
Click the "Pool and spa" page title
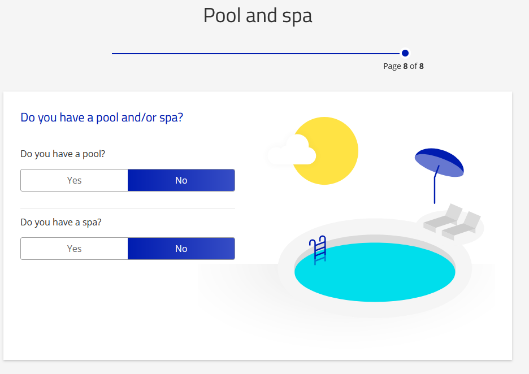click(258, 16)
